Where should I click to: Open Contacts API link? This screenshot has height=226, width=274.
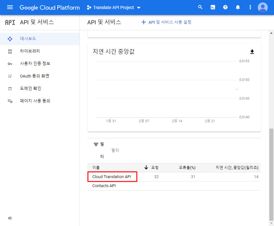(104, 186)
